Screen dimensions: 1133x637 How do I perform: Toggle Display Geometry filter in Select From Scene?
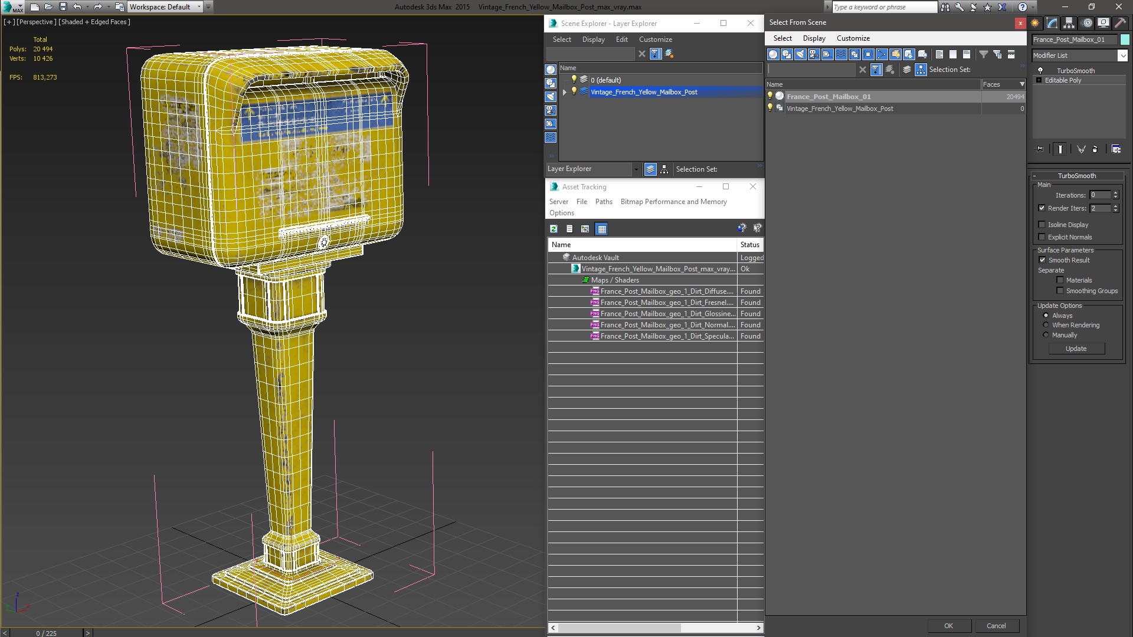(773, 54)
